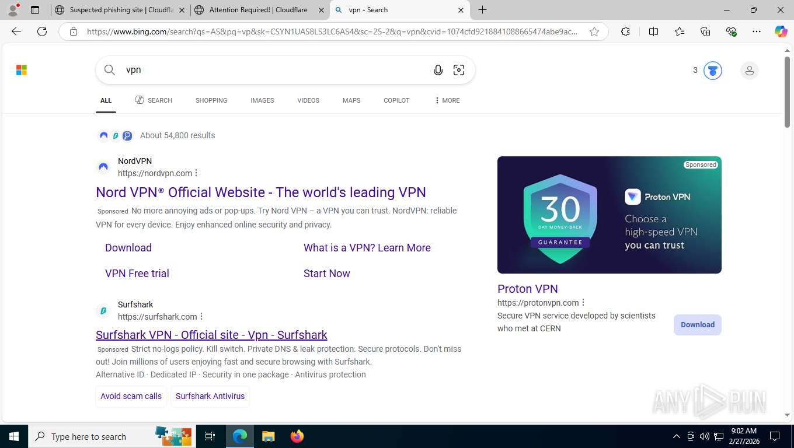This screenshot has width=794, height=448.
Task: Click the Windows taskbar search box
Action: [x=111, y=436]
